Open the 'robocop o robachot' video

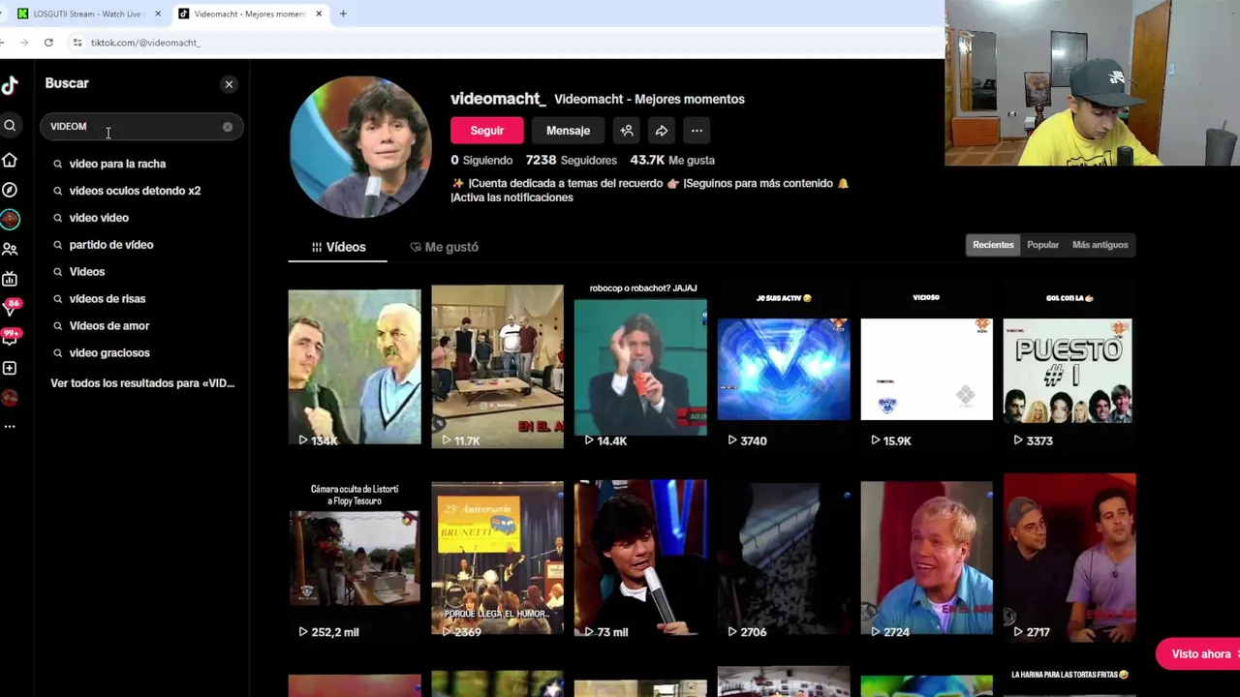pos(640,367)
